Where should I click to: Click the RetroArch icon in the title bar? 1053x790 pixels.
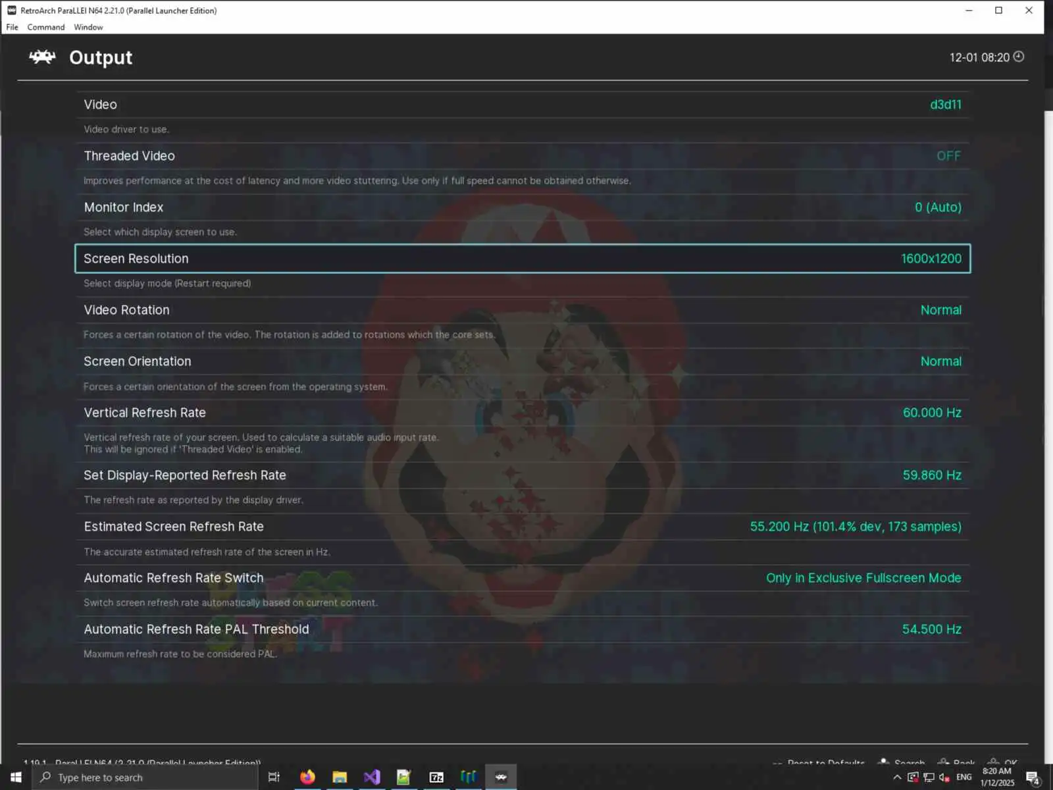coord(11,11)
